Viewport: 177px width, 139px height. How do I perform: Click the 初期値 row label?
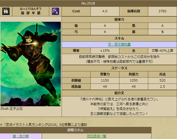pyautogui.click(x=76, y=81)
